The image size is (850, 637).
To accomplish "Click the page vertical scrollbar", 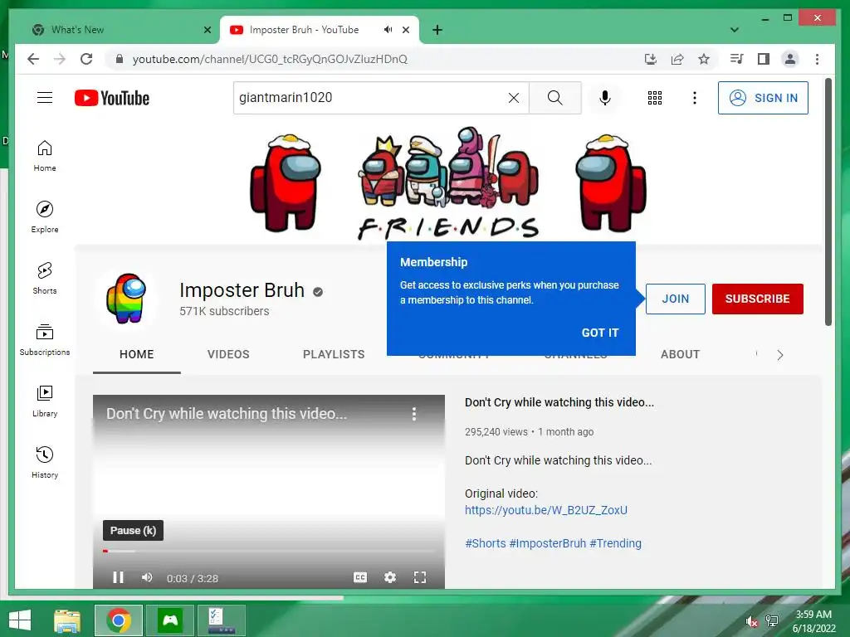I will point(828,202).
